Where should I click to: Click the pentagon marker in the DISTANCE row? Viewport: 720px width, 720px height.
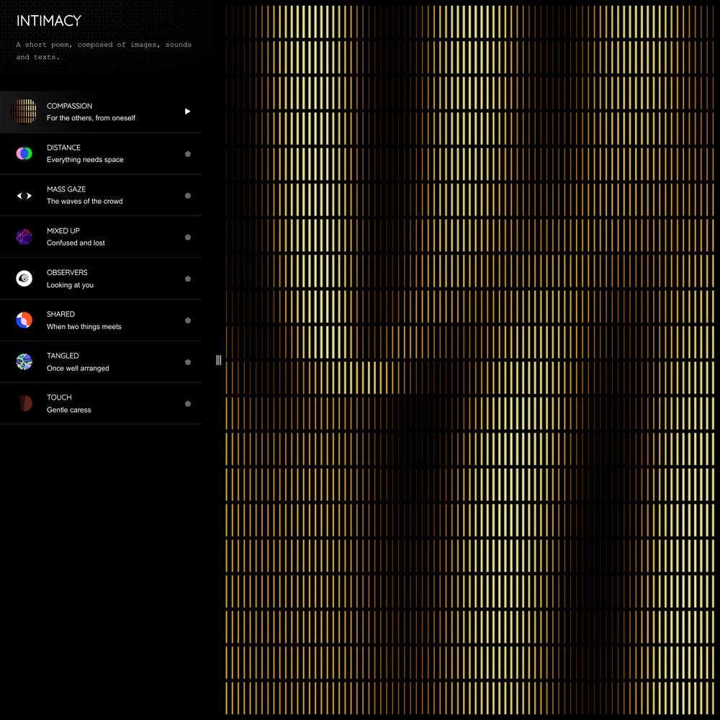pyautogui.click(x=188, y=154)
